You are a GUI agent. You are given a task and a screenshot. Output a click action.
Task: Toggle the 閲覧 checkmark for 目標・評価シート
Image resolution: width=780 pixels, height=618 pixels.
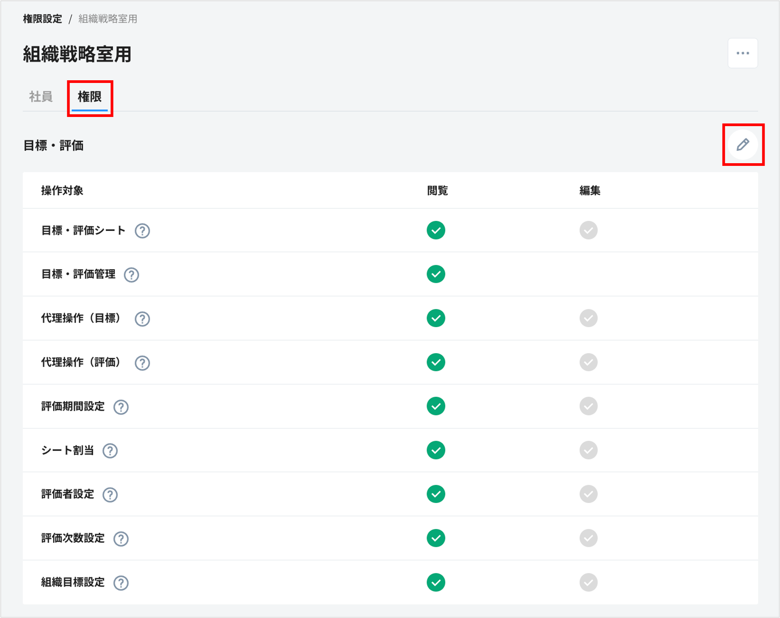(x=436, y=230)
